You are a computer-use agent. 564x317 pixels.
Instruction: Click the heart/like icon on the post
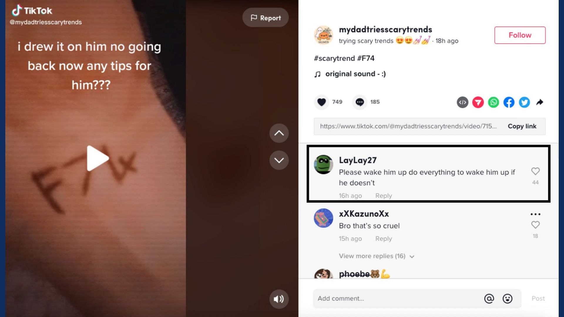[322, 102]
